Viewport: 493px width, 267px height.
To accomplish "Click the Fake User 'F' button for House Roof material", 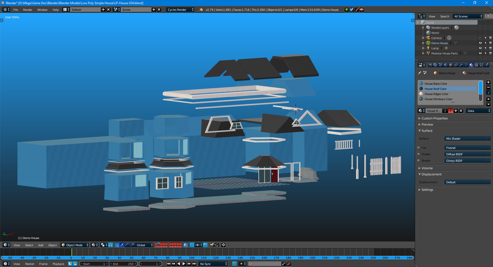I will (450, 111).
